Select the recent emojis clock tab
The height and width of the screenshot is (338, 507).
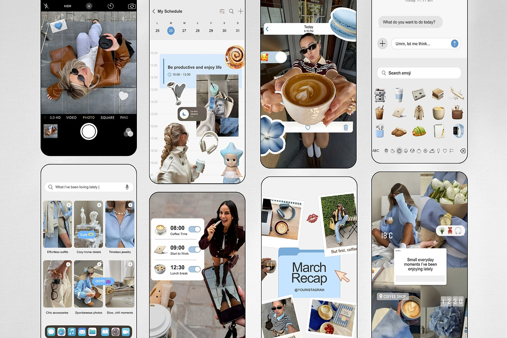[399, 151]
